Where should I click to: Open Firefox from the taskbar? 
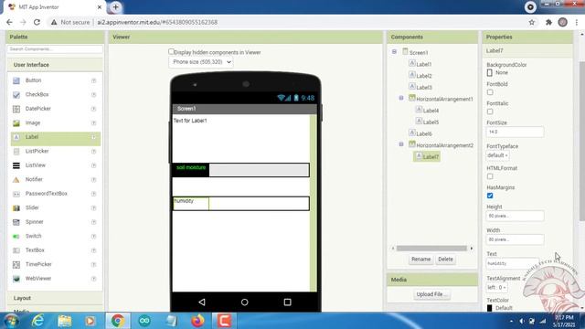click(197, 321)
